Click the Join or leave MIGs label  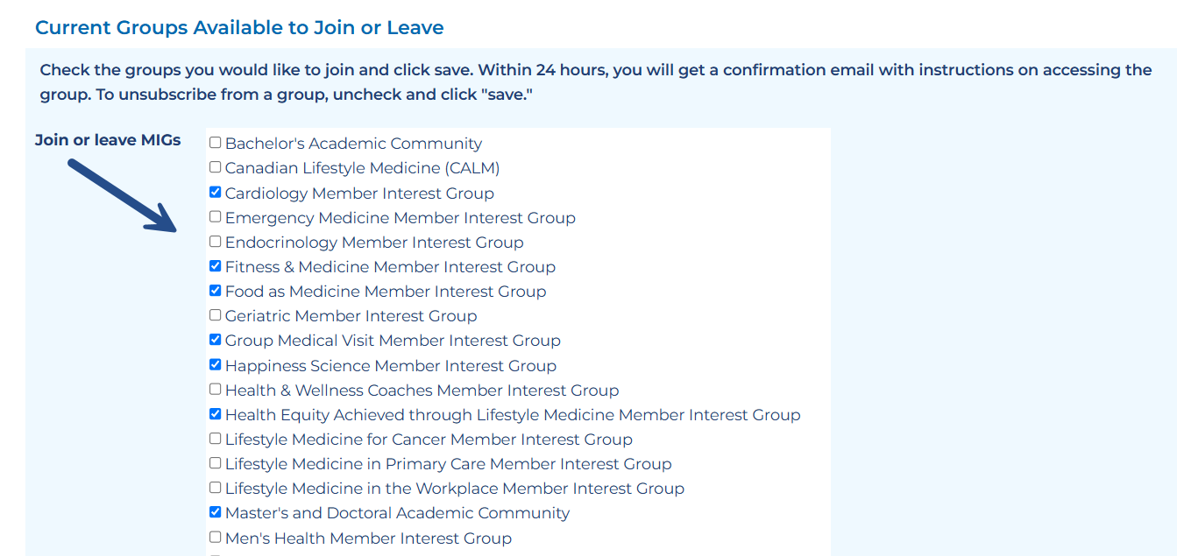[x=108, y=140]
